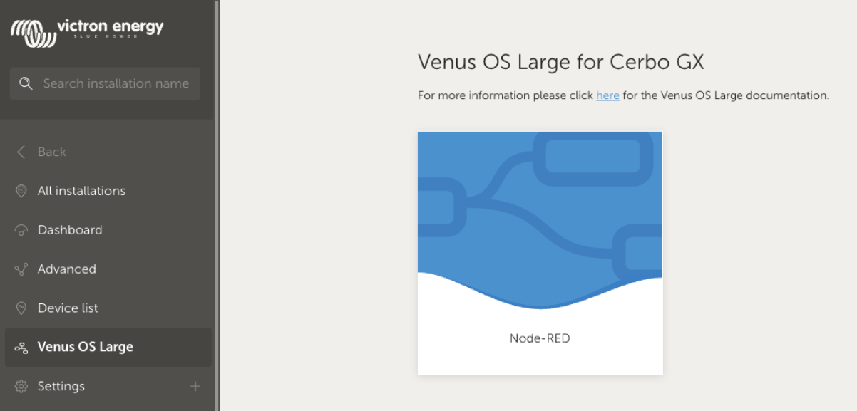The height and width of the screenshot is (411, 857).
Task: Click the All installations pin icon
Action: [21, 191]
